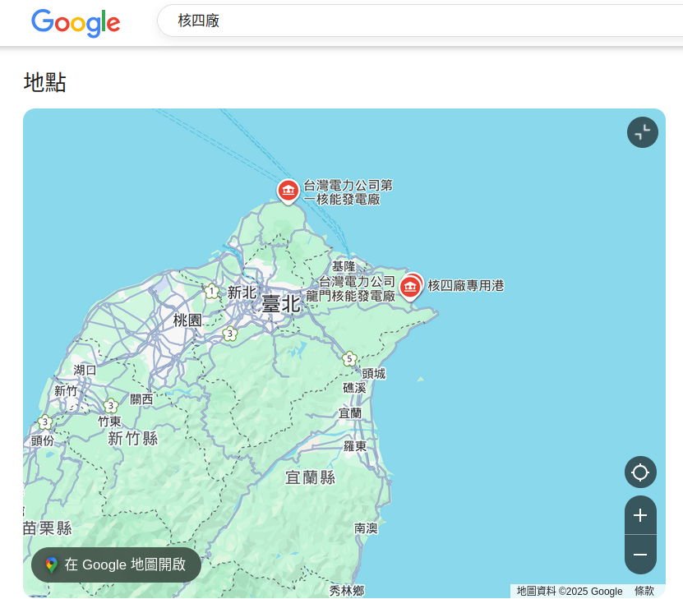
Task: Click the 新竹 city label
Action: tap(66, 391)
